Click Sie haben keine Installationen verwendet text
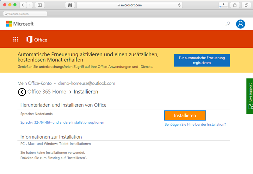253x174 pixels. 52,152
